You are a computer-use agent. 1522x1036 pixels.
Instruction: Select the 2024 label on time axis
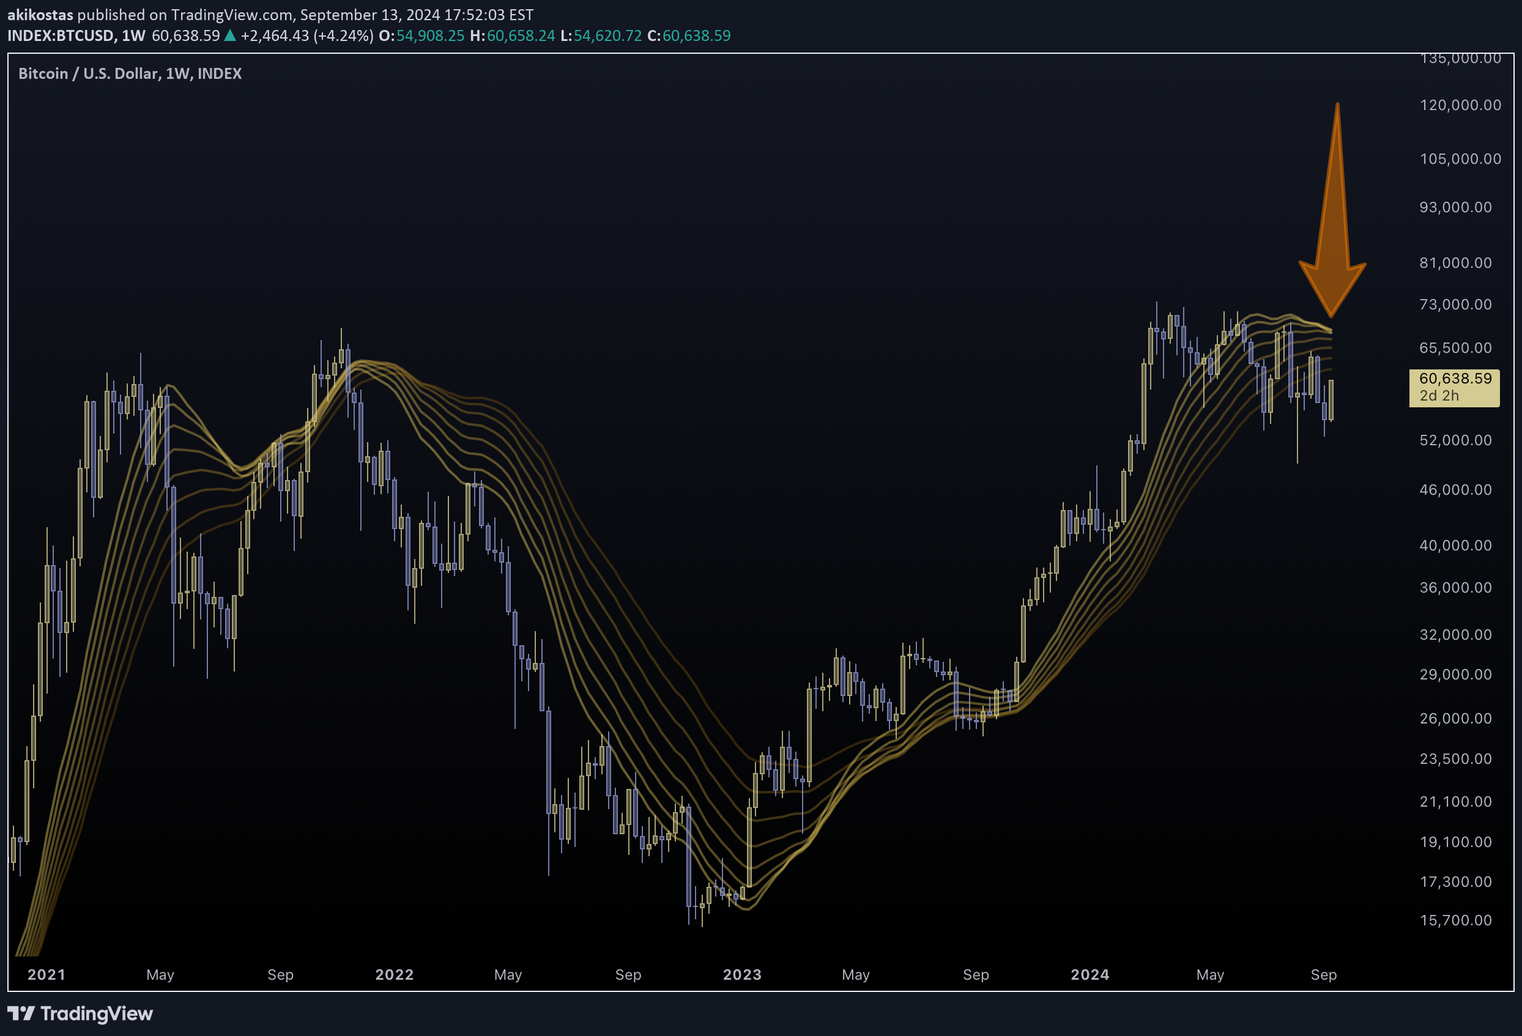tap(1090, 974)
